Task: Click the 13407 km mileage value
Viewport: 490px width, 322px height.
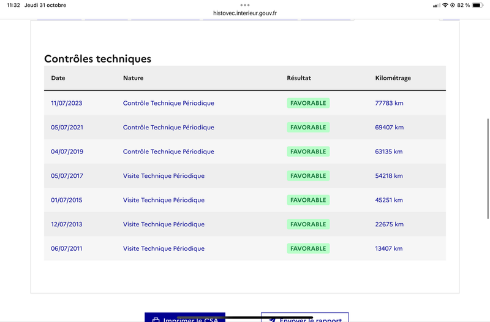Action: 389,248
